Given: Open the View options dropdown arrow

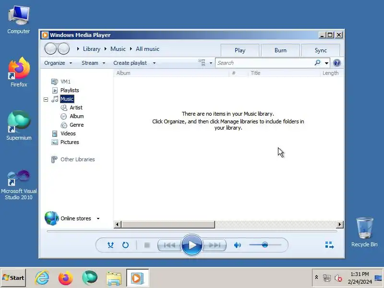Looking at the screenshot, I should click(x=211, y=63).
